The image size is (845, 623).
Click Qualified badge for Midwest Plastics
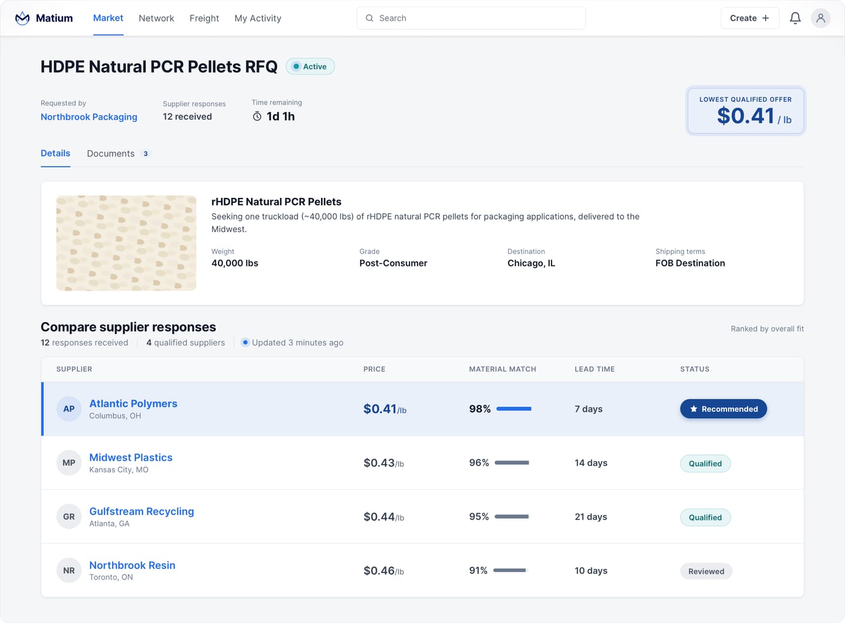(705, 463)
